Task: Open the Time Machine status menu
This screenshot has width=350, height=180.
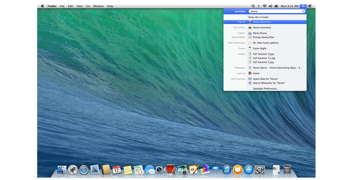Action: 253,6
